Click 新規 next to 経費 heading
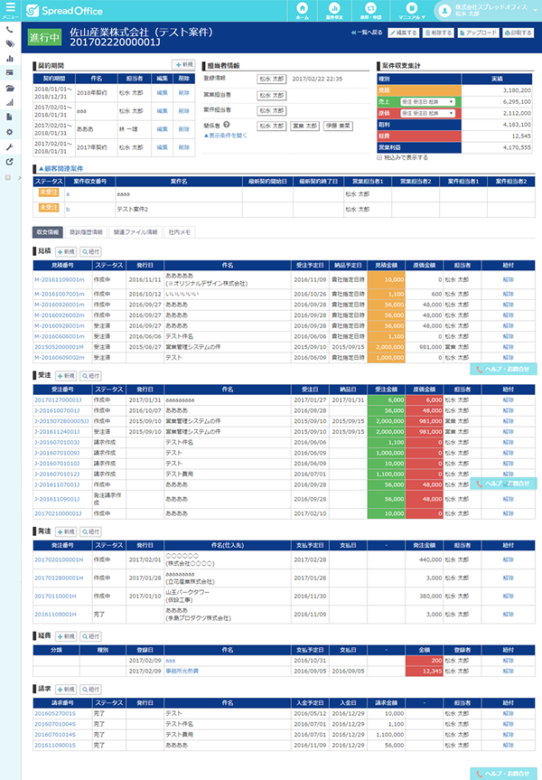 (x=66, y=636)
